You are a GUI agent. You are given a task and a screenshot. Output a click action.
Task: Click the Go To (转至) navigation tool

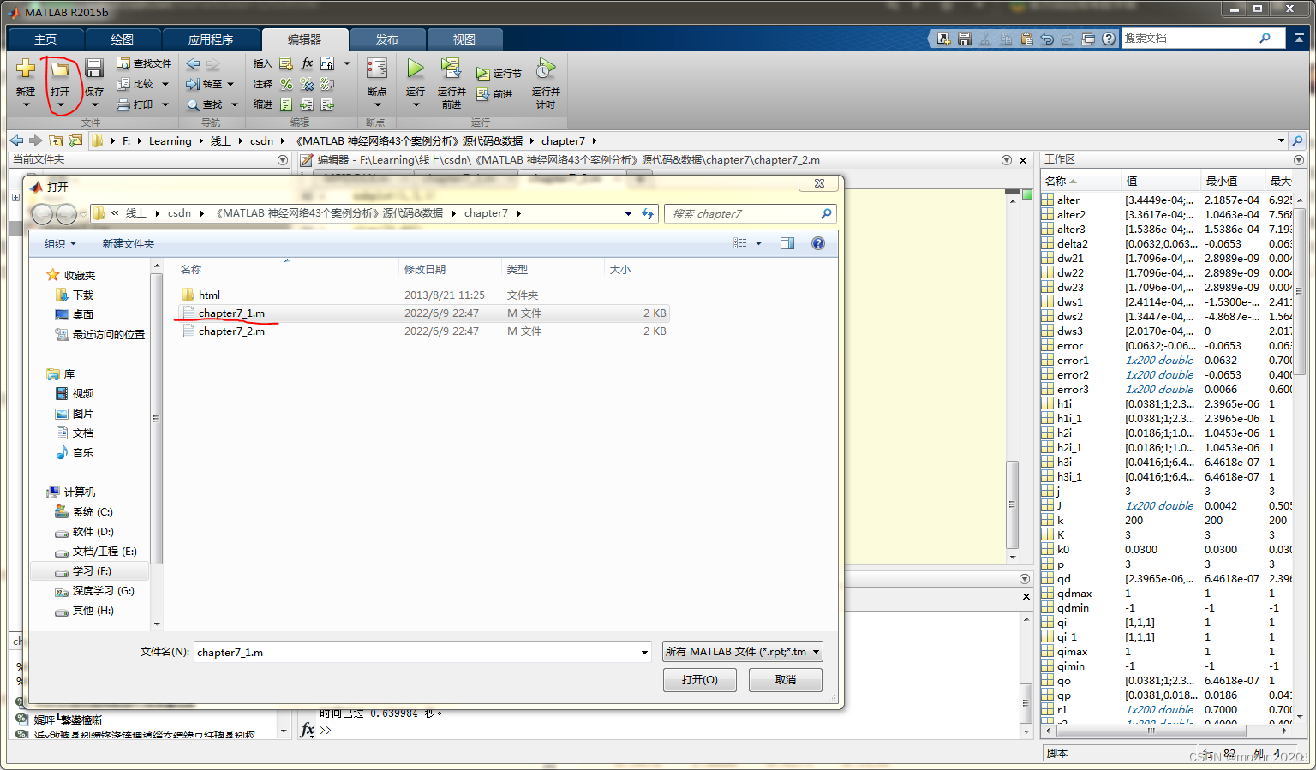(204, 84)
